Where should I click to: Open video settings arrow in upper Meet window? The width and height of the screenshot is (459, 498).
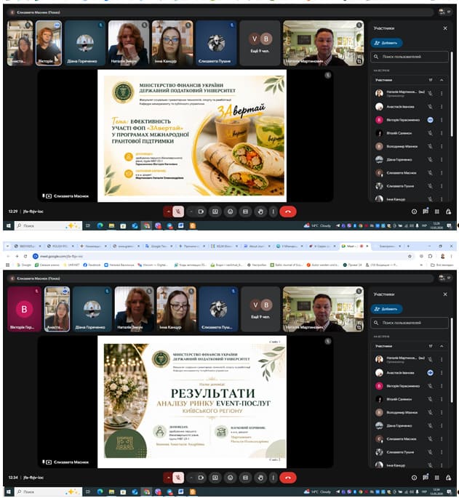pyautogui.click(x=191, y=212)
